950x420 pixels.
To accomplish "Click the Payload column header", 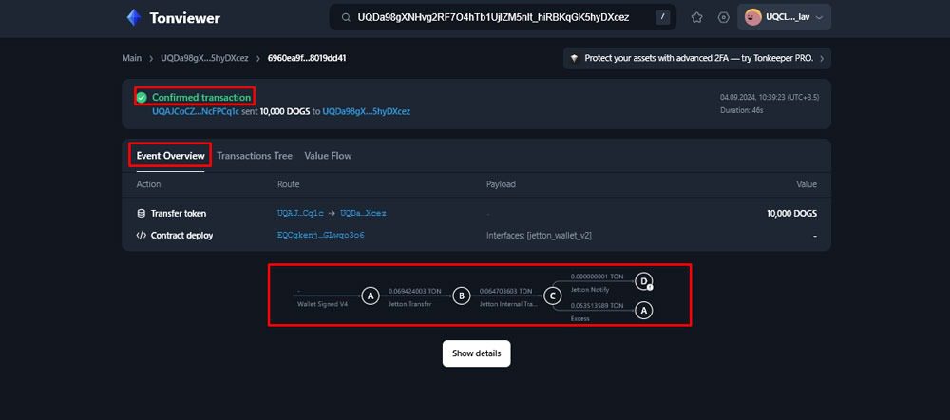I will [x=501, y=184].
